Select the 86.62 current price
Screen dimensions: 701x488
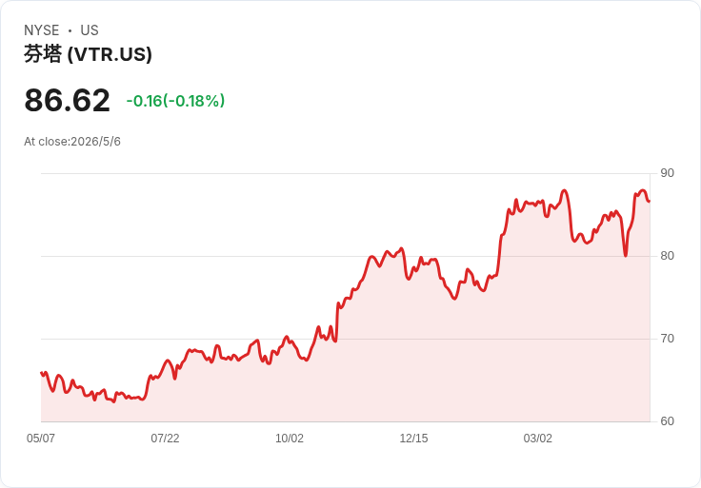(x=67, y=100)
